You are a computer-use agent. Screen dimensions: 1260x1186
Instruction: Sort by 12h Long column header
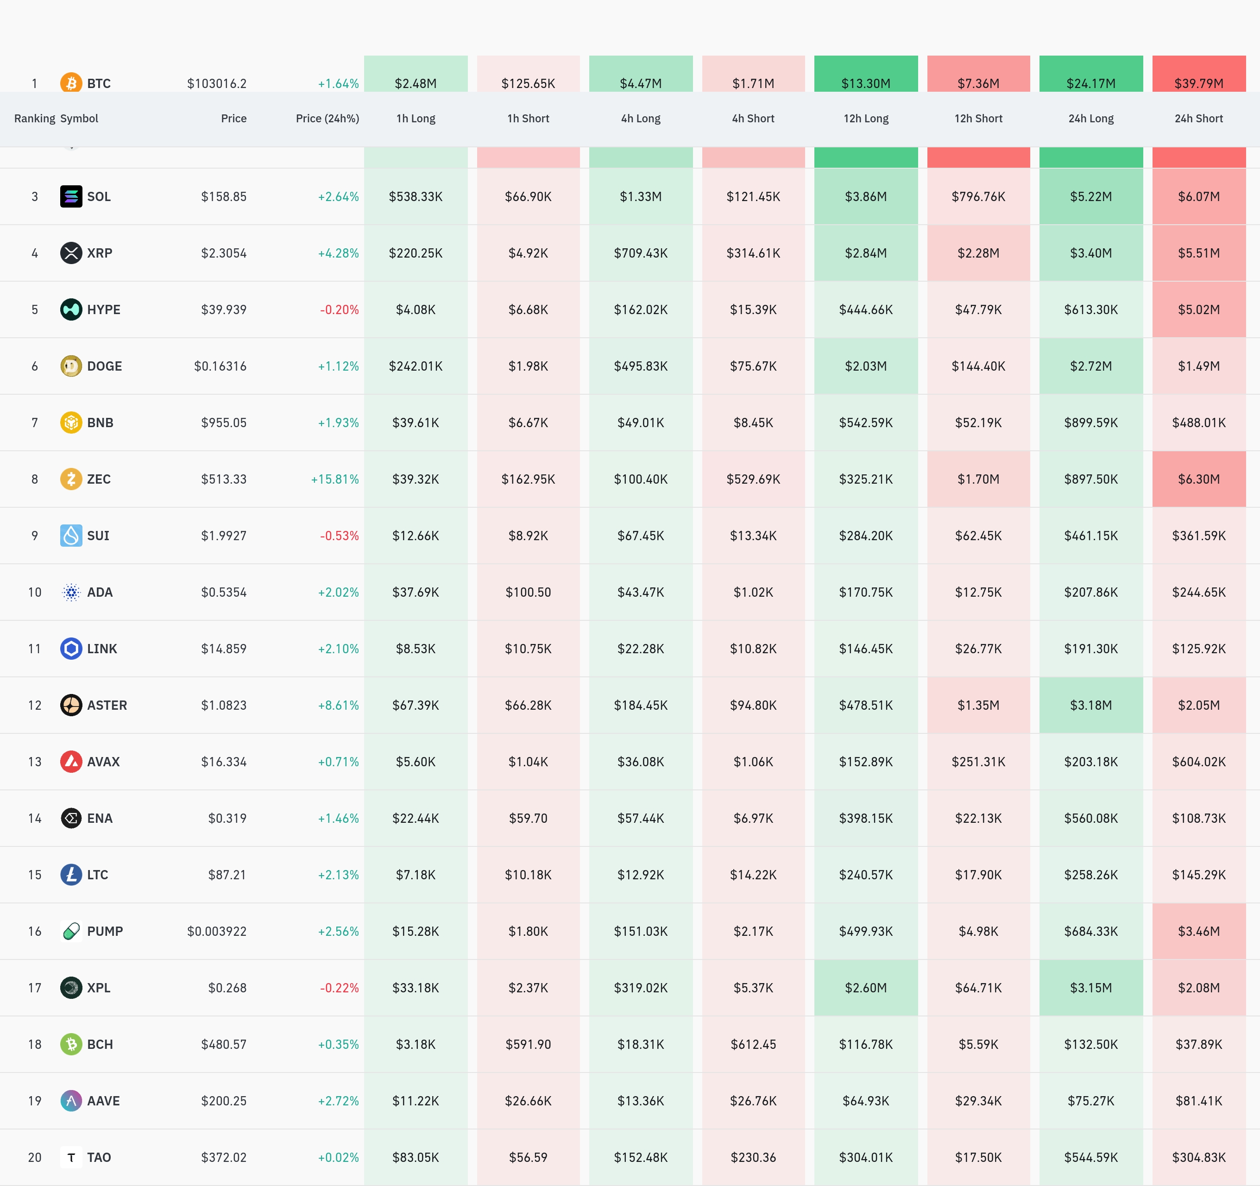866,119
